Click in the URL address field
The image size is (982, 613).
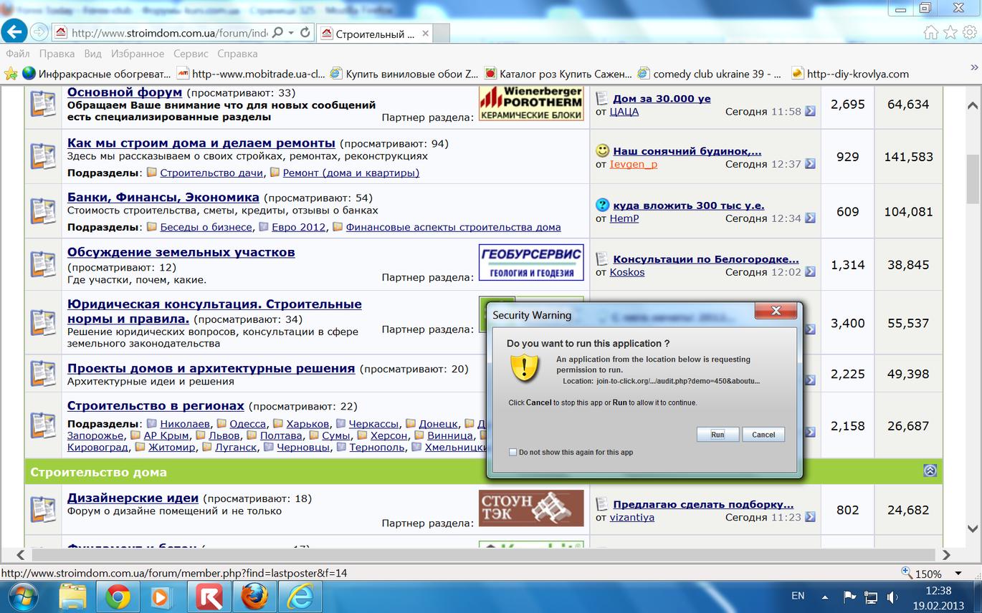(168, 32)
